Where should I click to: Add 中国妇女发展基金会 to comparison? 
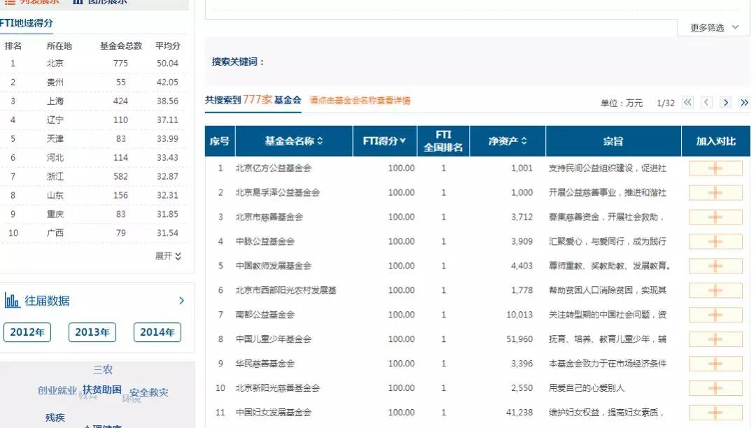click(x=715, y=413)
